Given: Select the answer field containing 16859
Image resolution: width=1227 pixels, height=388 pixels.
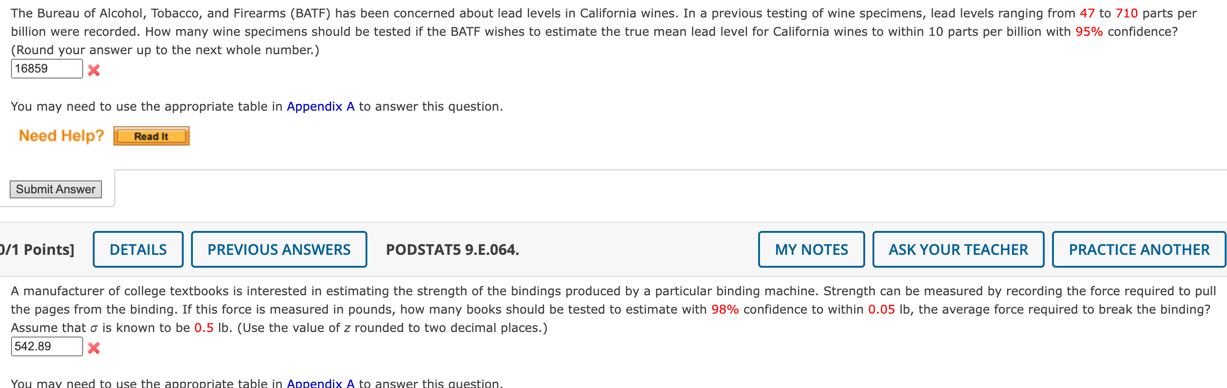Looking at the screenshot, I should pyautogui.click(x=46, y=68).
